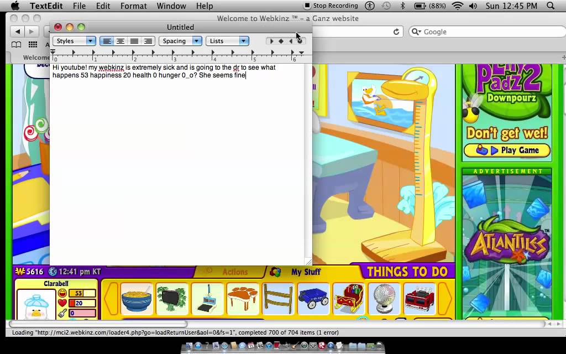Image resolution: width=566 pixels, height=354 pixels.
Task: Click Clarabell's pet portrait
Action: point(36,304)
